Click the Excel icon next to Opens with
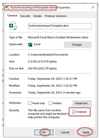The width and height of the screenshot is (99, 138). tap(30, 44)
